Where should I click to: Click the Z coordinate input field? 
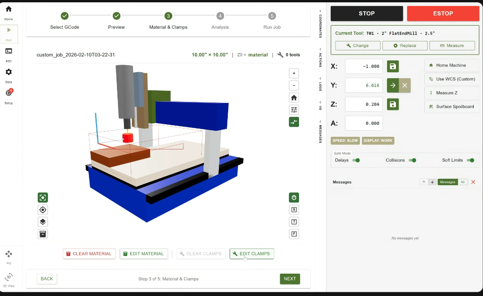point(364,104)
